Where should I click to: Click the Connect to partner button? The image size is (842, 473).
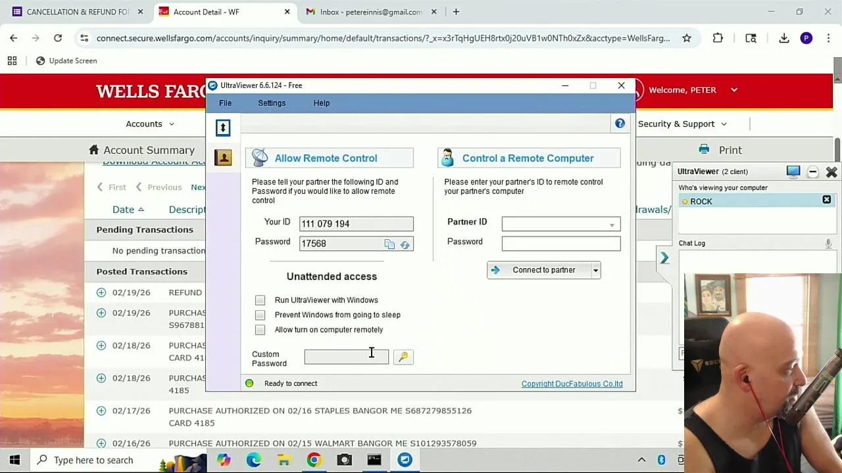[539, 270]
